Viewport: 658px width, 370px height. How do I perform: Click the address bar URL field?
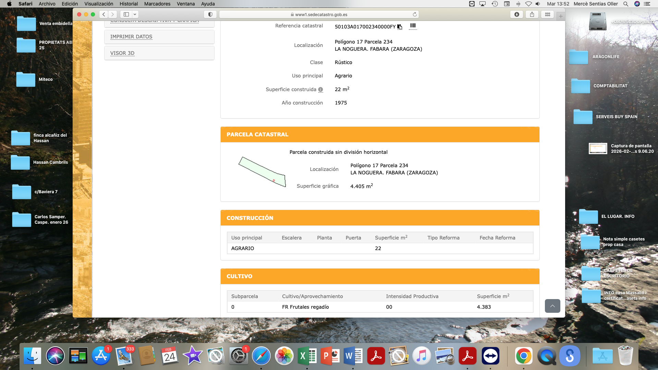pyautogui.click(x=319, y=14)
